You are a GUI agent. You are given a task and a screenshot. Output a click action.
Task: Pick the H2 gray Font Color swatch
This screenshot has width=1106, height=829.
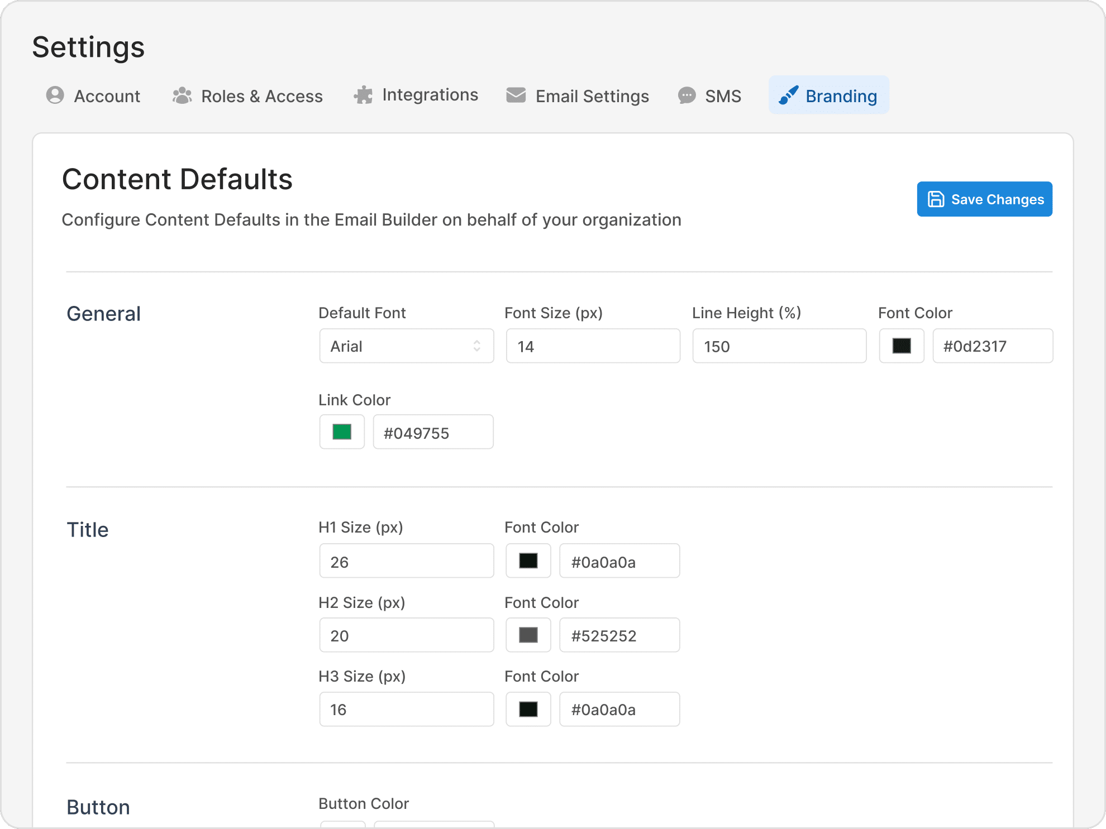pos(528,635)
